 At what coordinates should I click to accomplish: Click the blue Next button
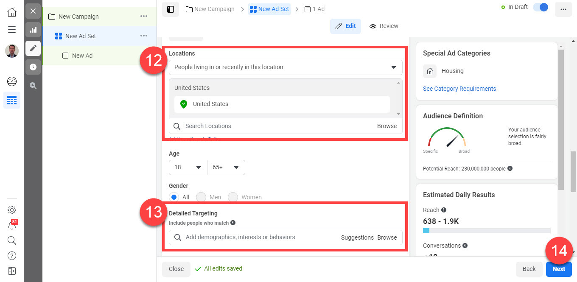coord(559,269)
